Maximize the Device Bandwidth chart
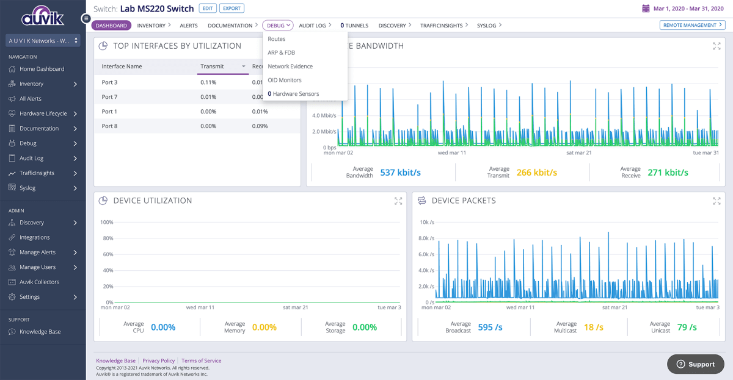This screenshot has height=380, width=733. click(717, 46)
